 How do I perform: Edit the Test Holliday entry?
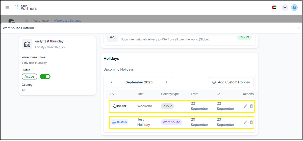tap(245, 122)
